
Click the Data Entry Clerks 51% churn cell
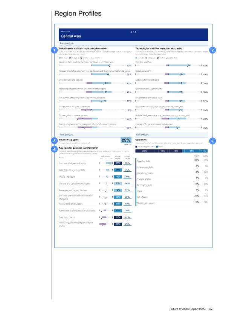point(118,217)
